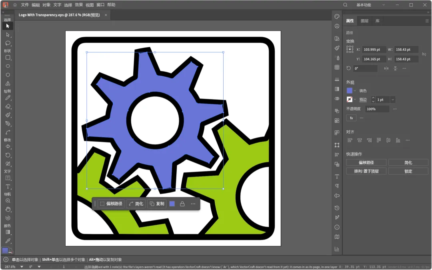Open the color palette panel icon
Screen dimensions: 432x270
pyautogui.click(x=337, y=16)
